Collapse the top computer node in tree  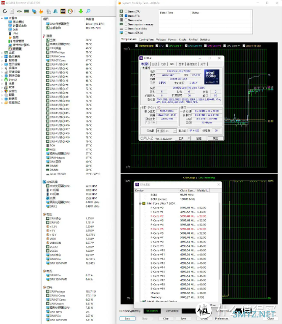(2, 18)
